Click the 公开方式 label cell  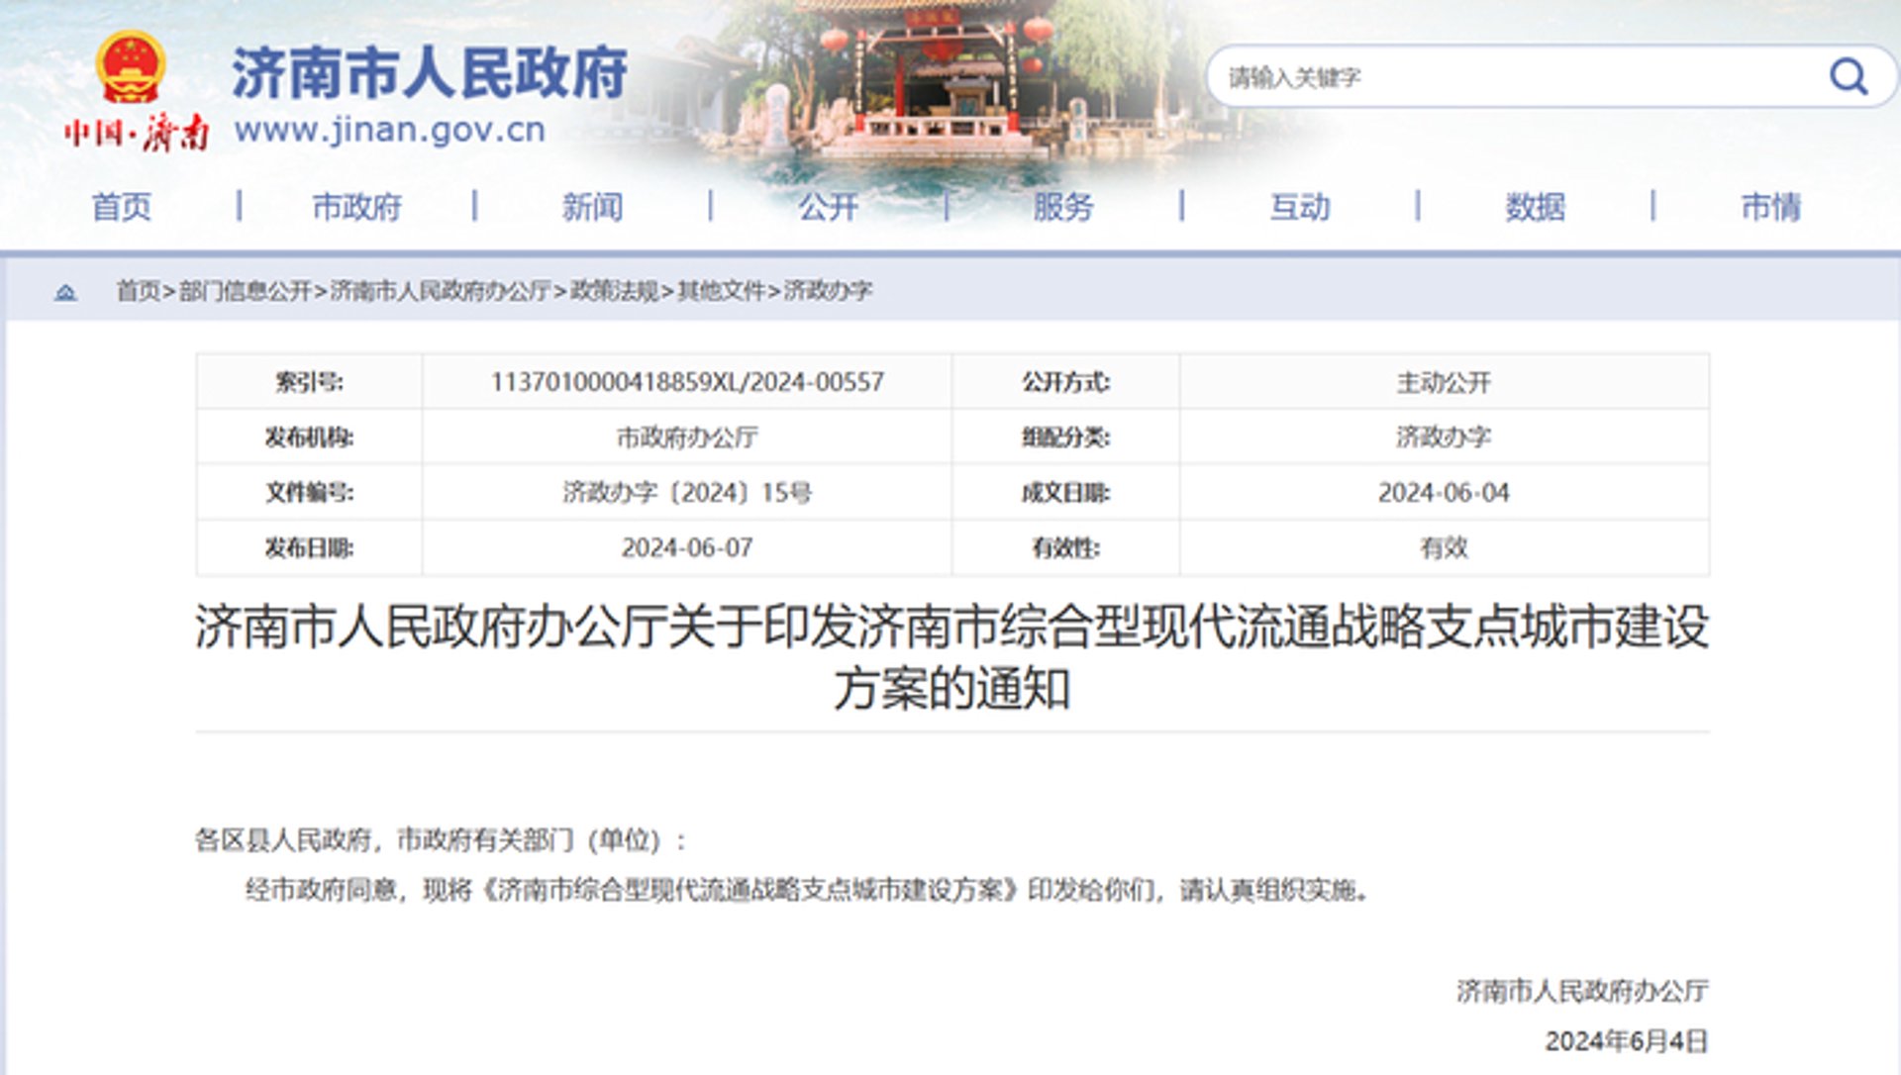(1065, 382)
